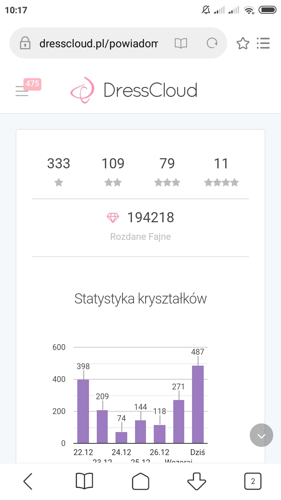Screen dimensions: 281x500
Task: Show open tabs counter with 2
Action: pos(253,481)
